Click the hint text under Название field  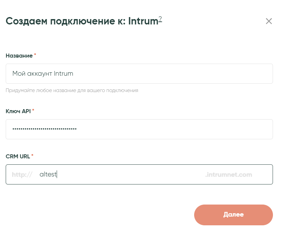point(72,90)
